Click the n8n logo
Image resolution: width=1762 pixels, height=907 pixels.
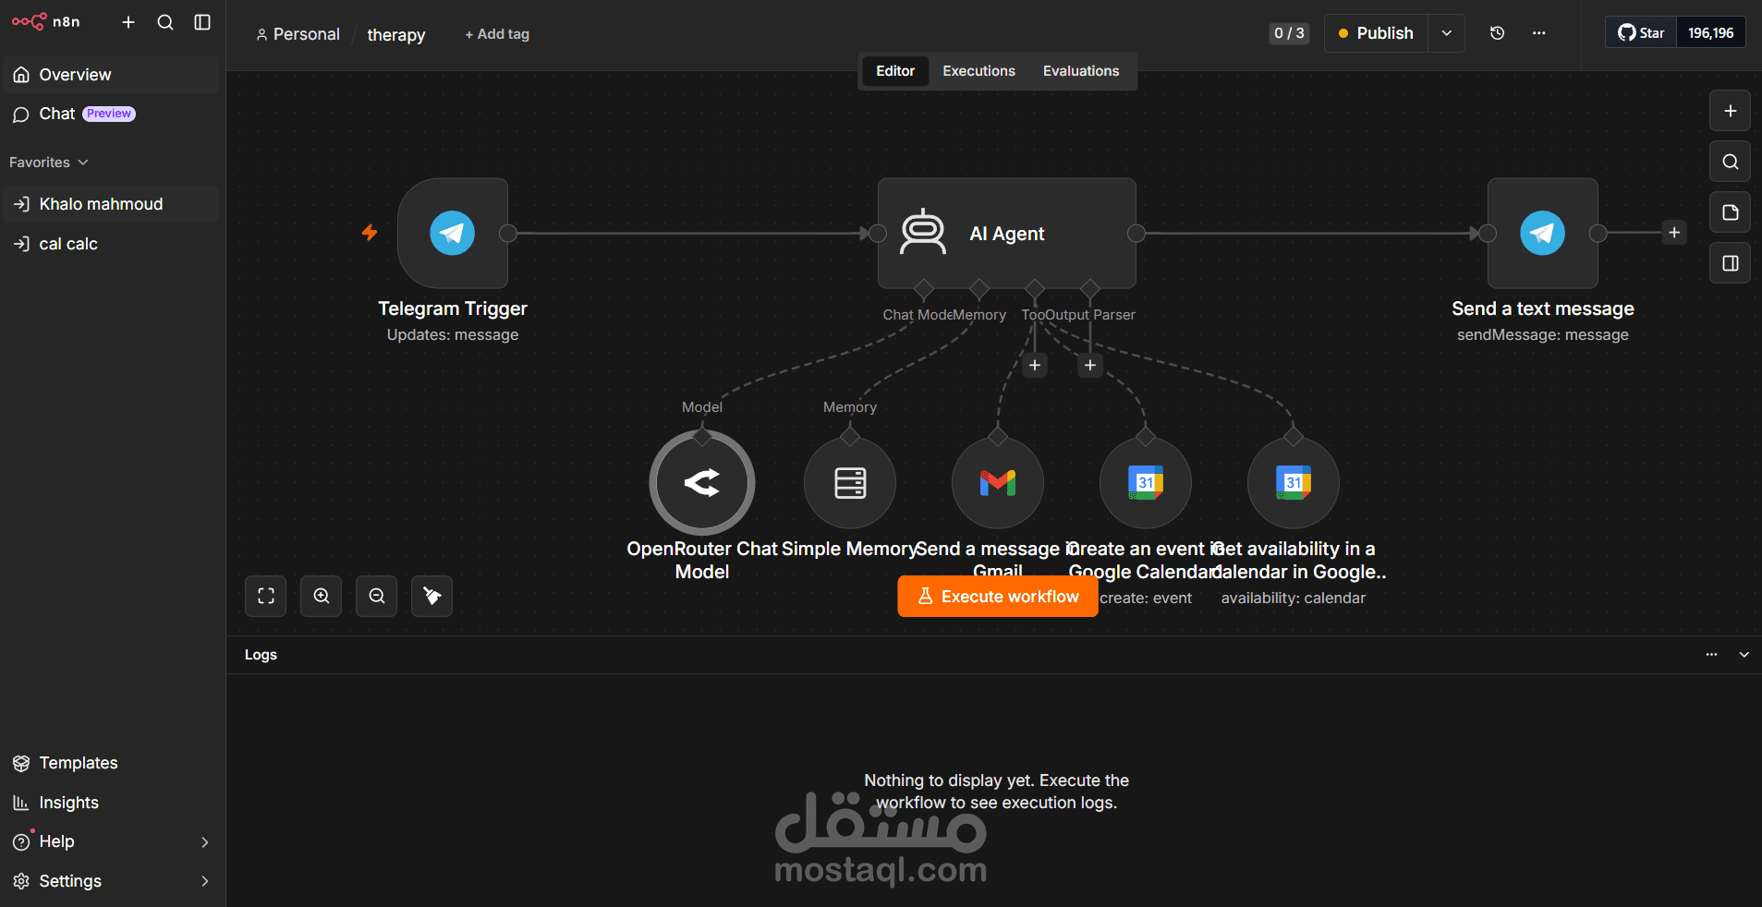45,21
